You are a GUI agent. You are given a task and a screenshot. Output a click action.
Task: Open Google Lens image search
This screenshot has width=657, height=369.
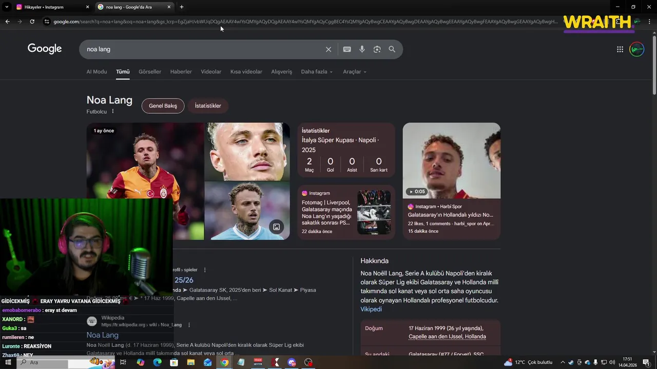point(377,49)
